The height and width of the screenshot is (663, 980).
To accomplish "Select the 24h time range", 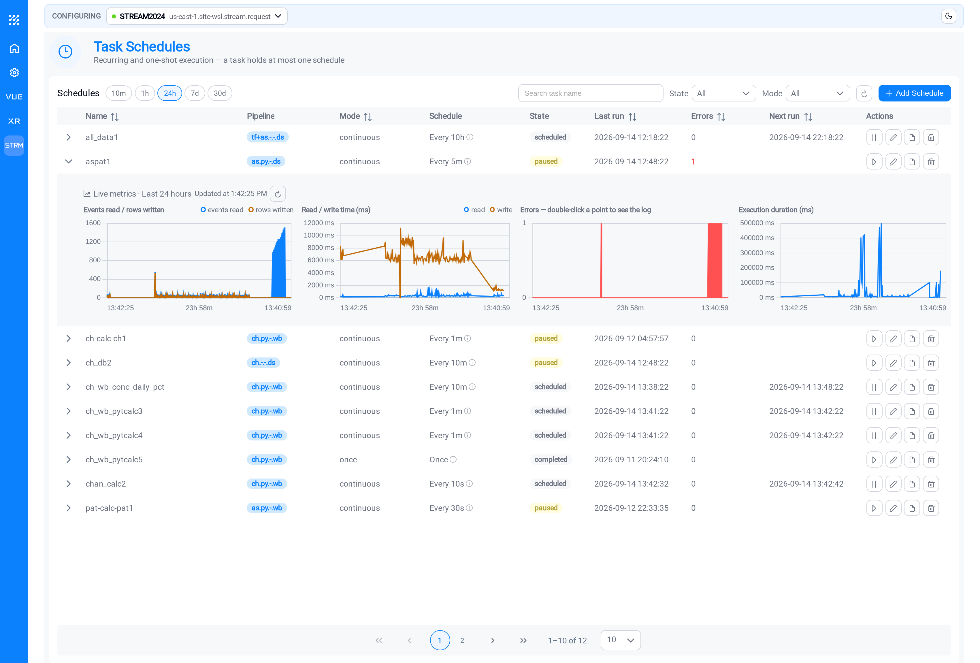I will 169,93.
